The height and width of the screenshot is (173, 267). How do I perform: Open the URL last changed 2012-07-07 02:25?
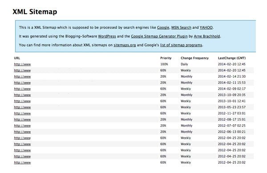[22, 126]
